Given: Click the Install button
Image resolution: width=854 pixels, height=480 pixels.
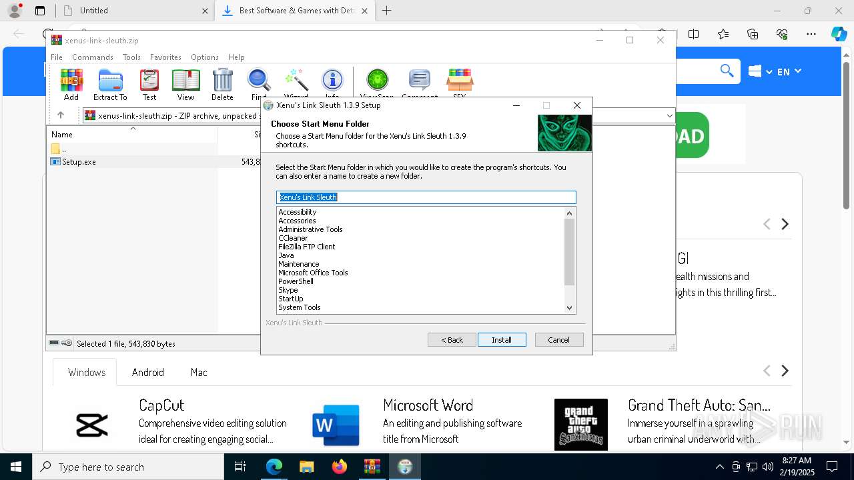Looking at the screenshot, I should [x=502, y=340].
